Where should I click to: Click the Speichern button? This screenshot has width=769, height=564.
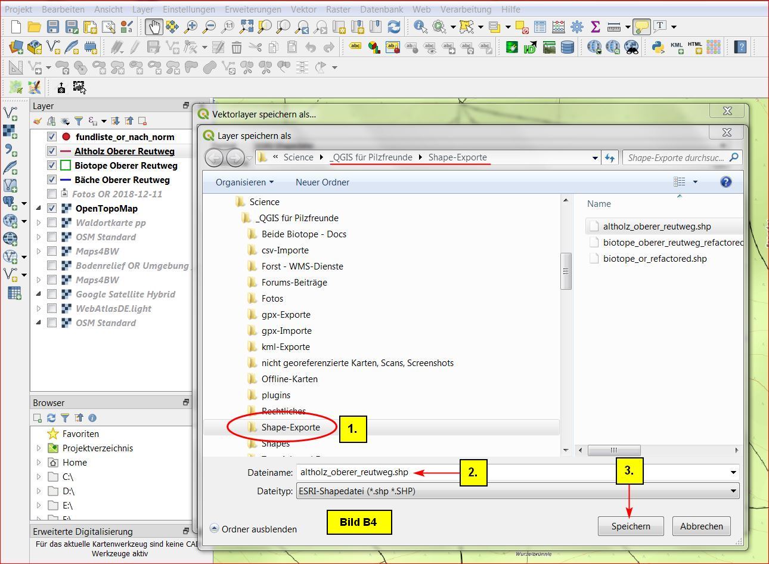[x=631, y=526]
